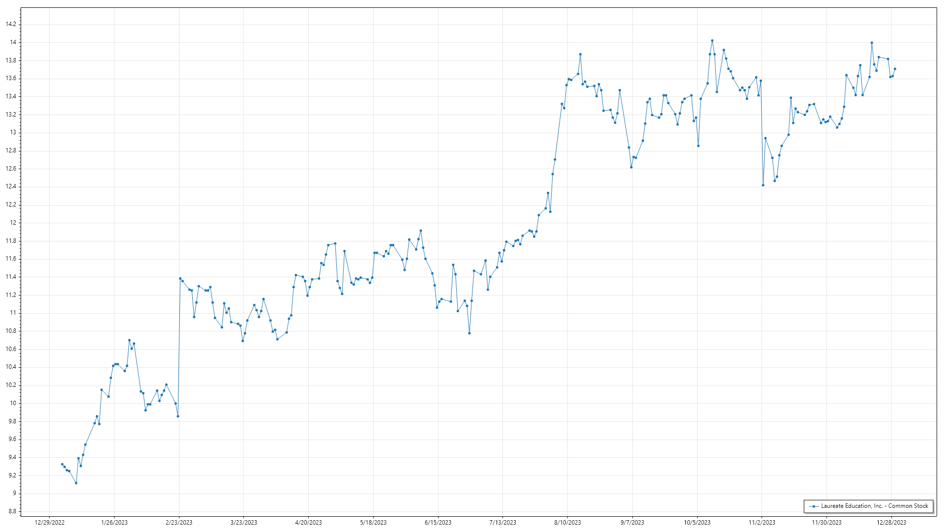The height and width of the screenshot is (531, 944).
Task: Click the highest data point above 14
Action: tap(712, 41)
